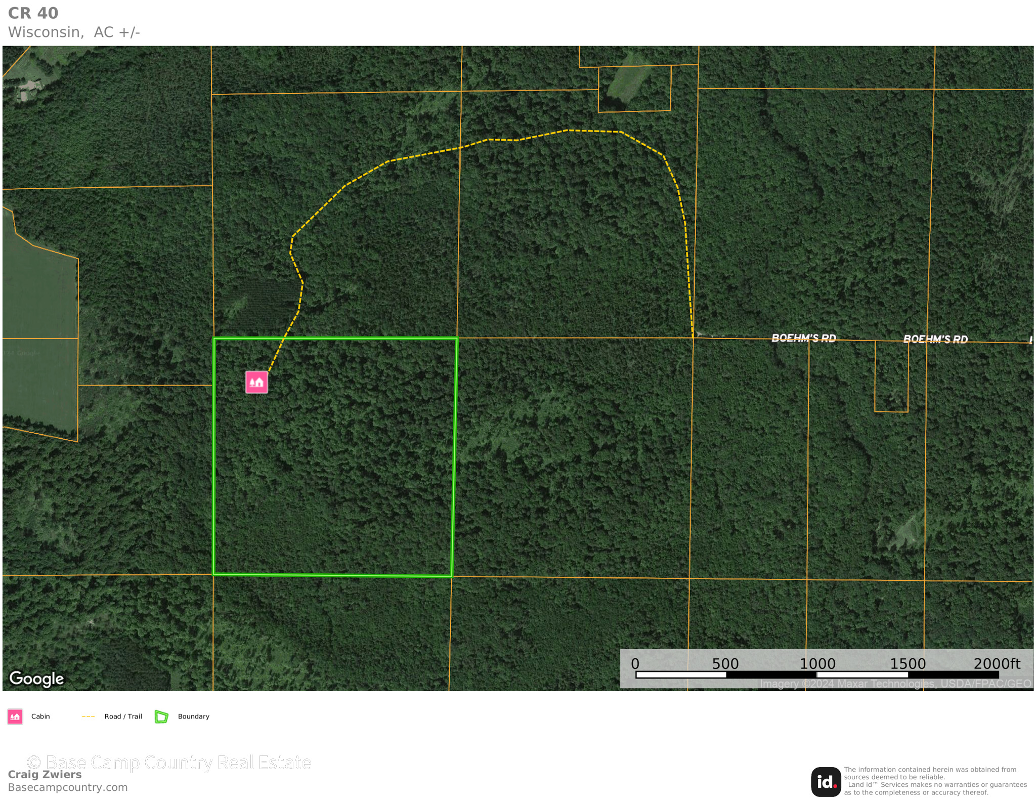Click the "CR 40" map title
Image resolution: width=1036 pixels, height=801 pixels.
(33, 13)
